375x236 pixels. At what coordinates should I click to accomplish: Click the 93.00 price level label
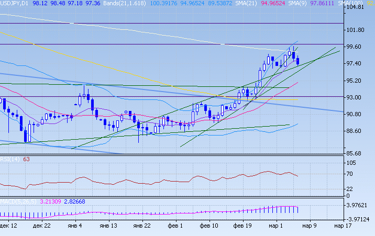coord(355,97)
